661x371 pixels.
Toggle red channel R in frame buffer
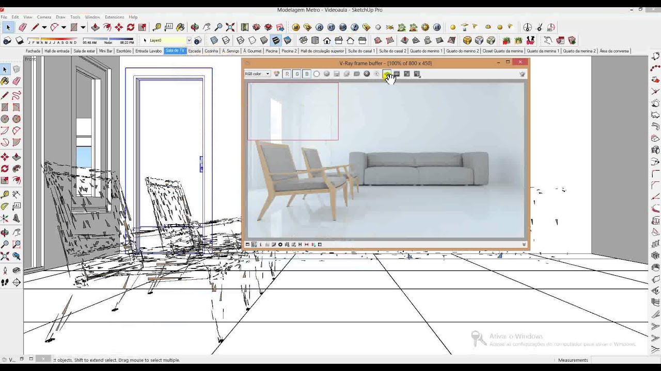[x=287, y=74]
